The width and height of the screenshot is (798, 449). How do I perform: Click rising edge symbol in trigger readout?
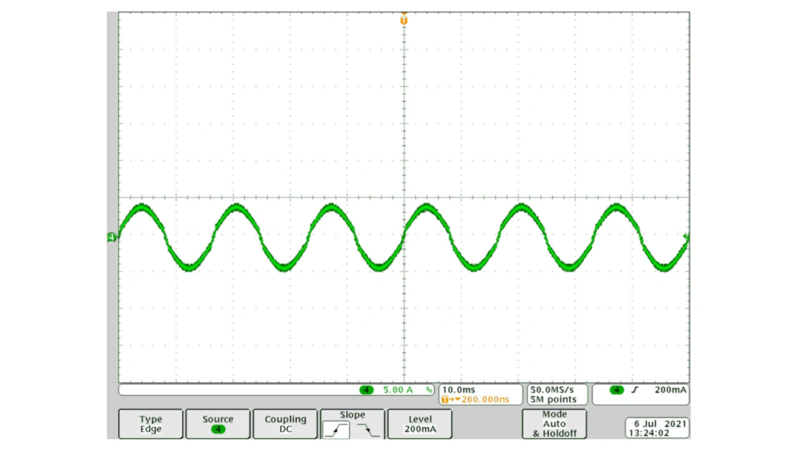[x=635, y=390]
